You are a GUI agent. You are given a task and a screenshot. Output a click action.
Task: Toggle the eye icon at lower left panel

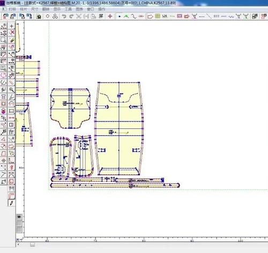19,217
